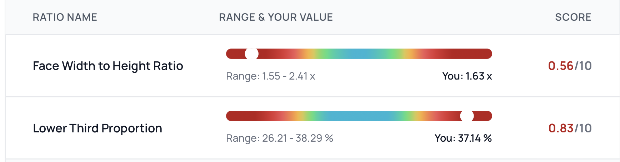This screenshot has height=162, width=620.
Task: Click the RATIO NAME column header
Action: [65, 17]
